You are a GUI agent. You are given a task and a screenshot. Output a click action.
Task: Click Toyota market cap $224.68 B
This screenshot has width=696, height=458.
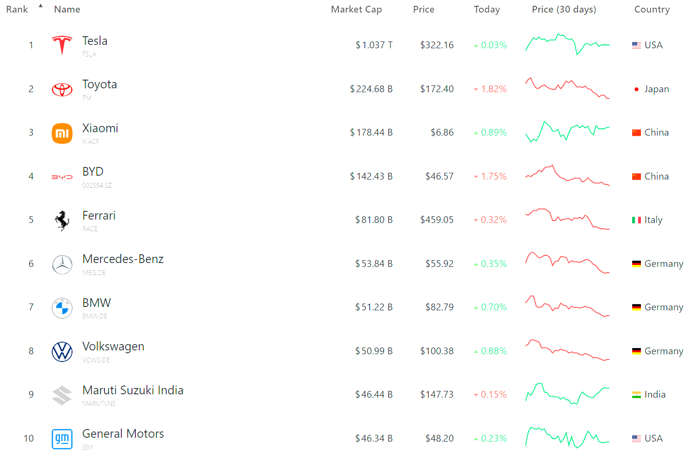(x=371, y=89)
